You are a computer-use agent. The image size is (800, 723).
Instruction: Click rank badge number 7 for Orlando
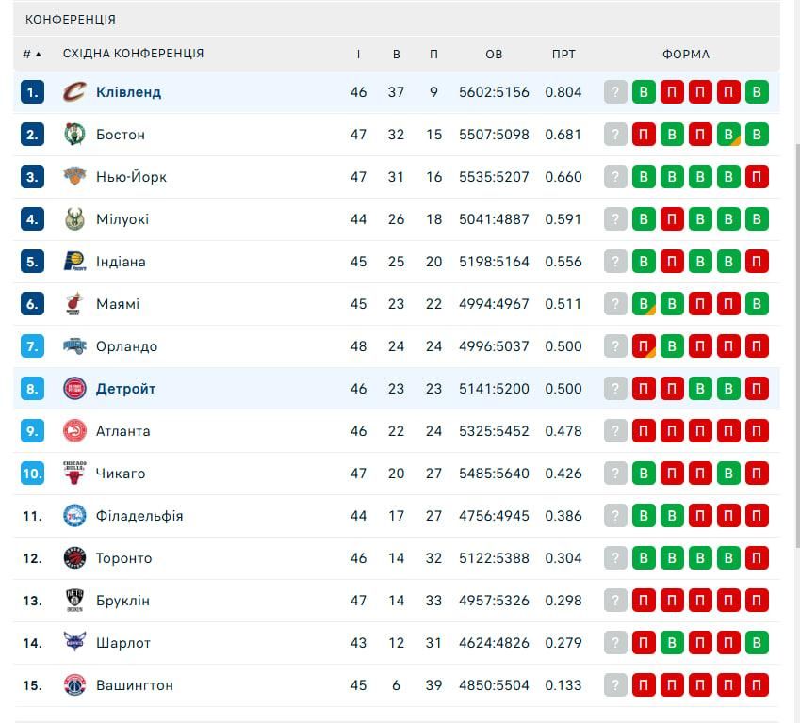click(x=33, y=346)
